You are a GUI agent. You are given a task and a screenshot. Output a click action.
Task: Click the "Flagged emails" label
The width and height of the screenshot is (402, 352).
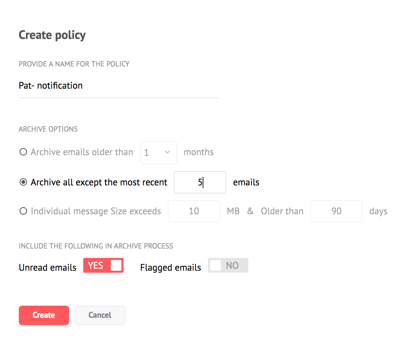tap(170, 268)
